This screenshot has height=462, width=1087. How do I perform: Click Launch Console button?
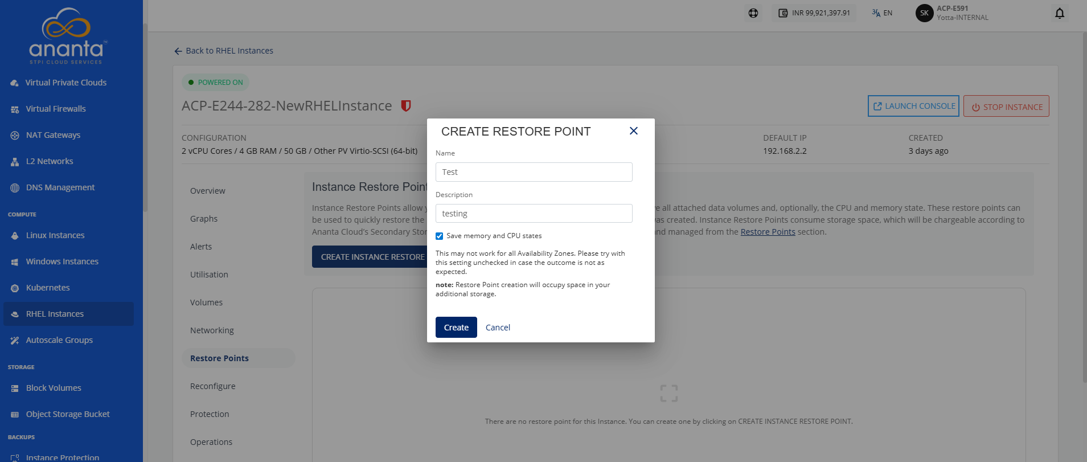tap(913, 106)
